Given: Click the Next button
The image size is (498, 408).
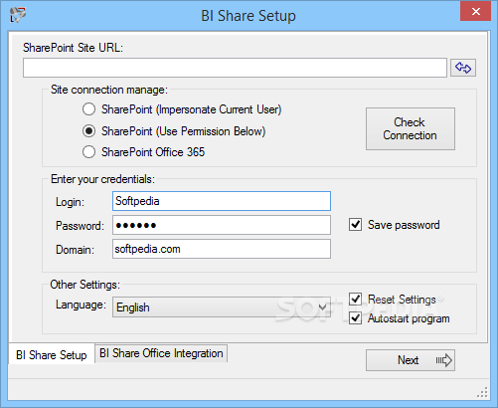Looking at the screenshot, I should pyautogui.click(x=411, y=360).
